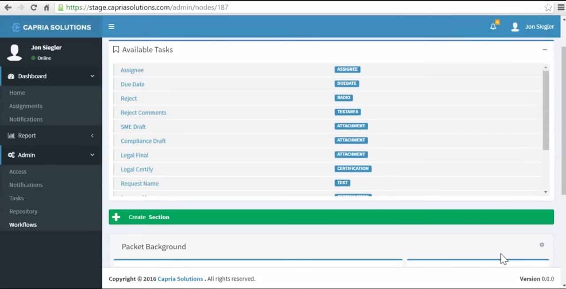Open Tasks under Admin

16,198
